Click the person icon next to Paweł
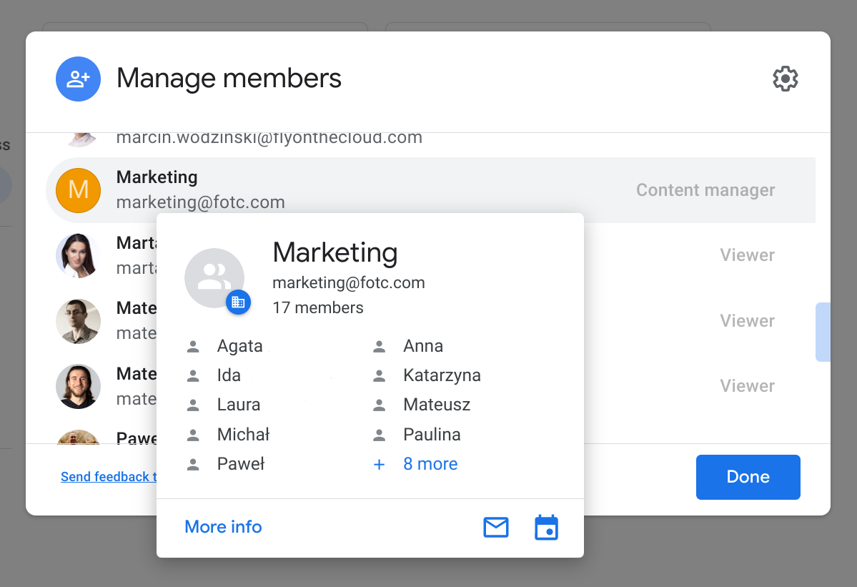The image size is (857, 587). [193, 463]
